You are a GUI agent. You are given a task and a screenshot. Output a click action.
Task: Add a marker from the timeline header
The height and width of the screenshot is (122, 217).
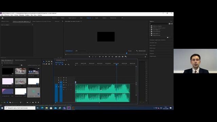pyautogui.click(x=65, y=65)
